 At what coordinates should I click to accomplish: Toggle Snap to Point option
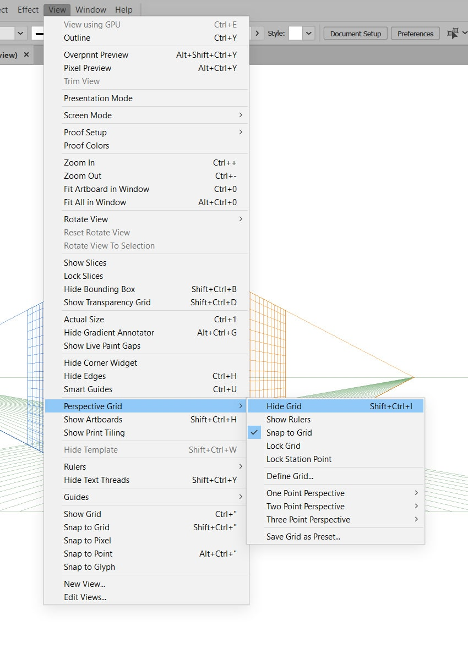[146, 554]
